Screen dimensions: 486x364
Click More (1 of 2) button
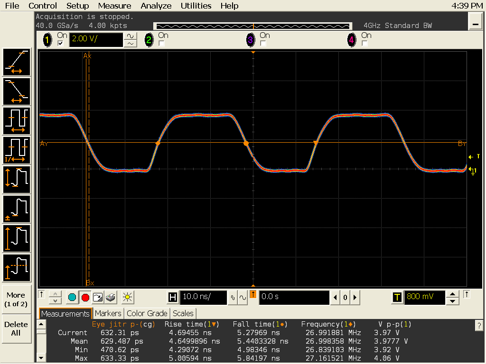click(x=16, y=299)
